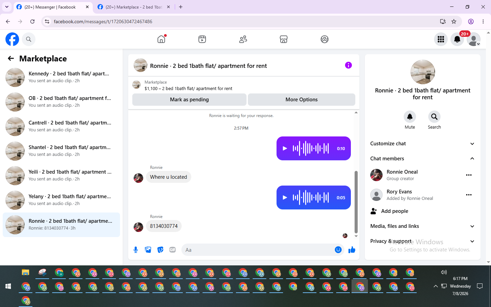
Task: Play the 0:05 audio clip
Action: [285, 198]
